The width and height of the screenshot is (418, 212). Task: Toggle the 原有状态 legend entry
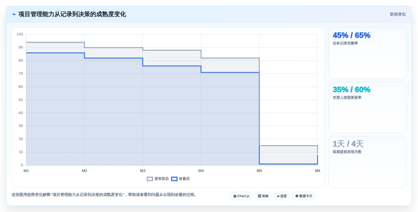[x=158, y=179]
